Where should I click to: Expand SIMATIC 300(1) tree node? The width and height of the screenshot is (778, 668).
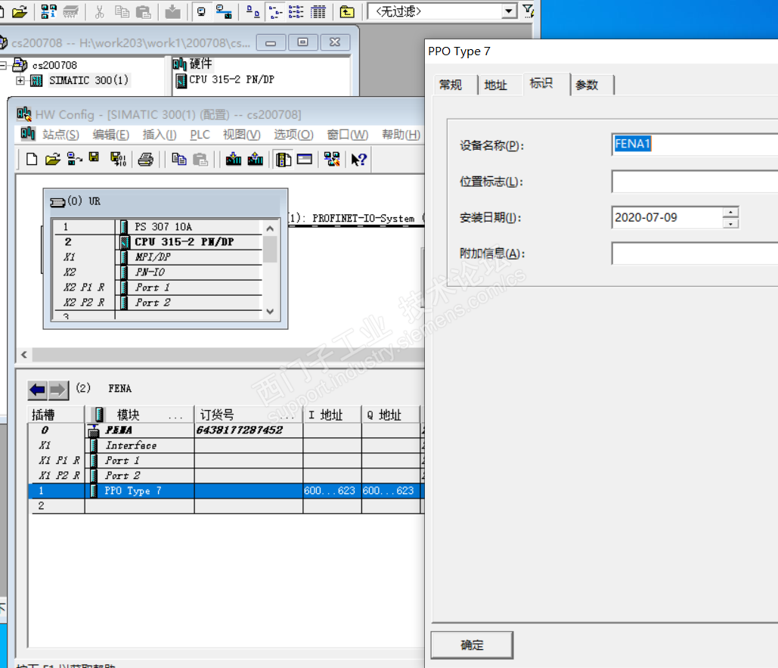coord(20,80)
